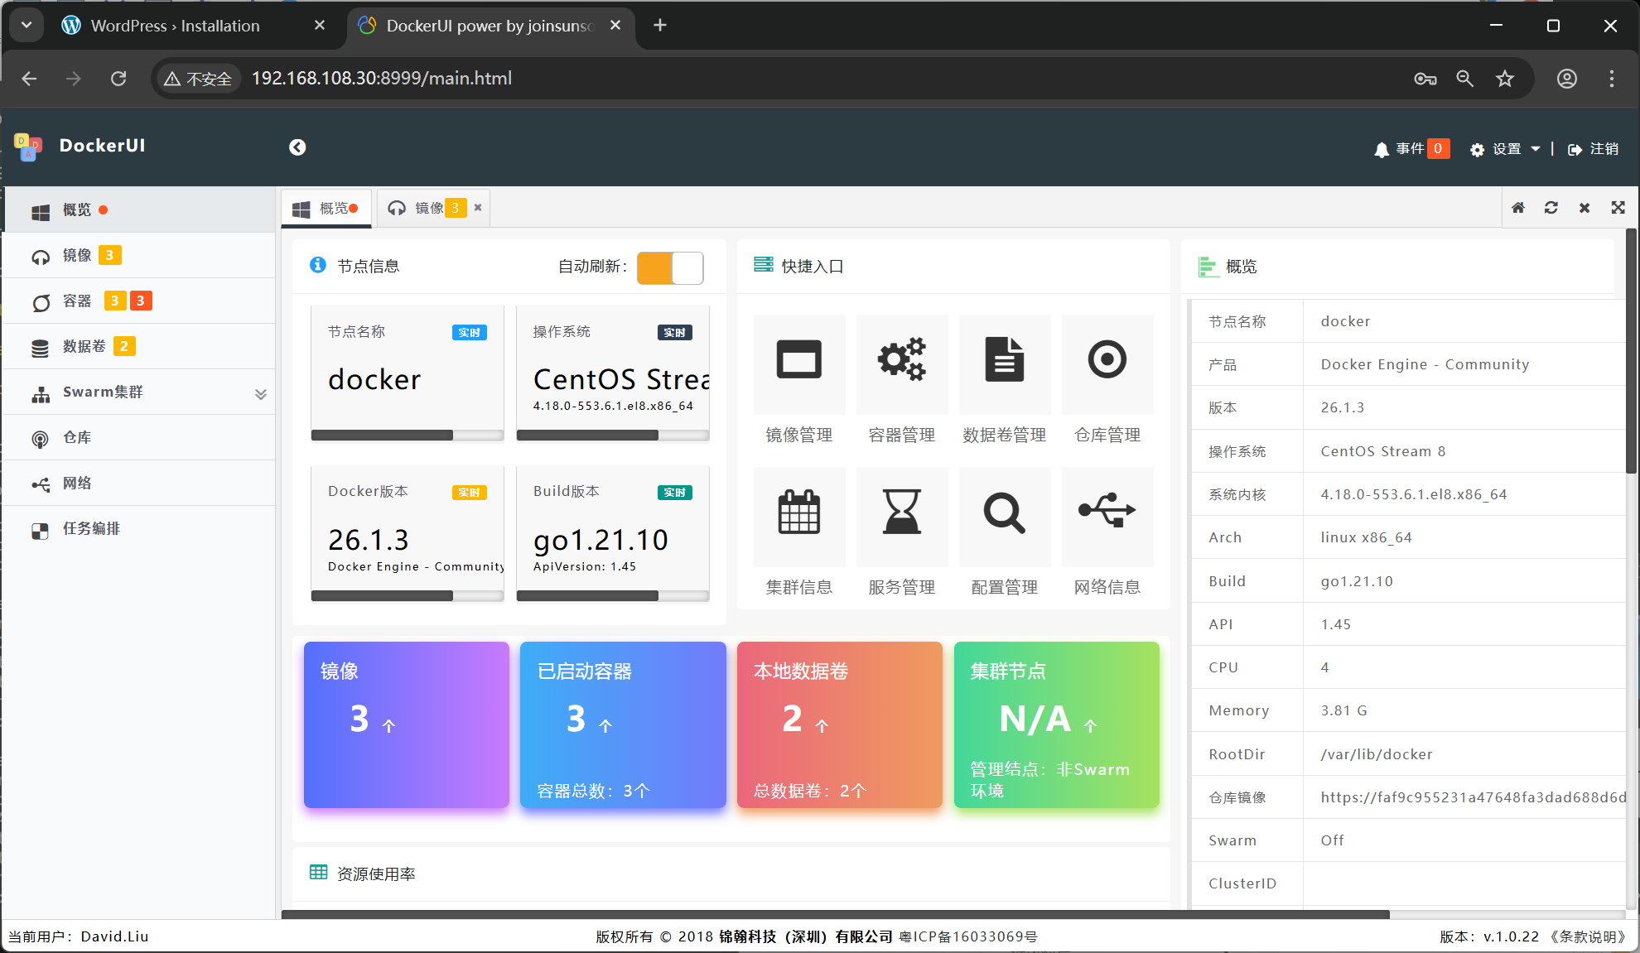The height and width of the screenshot is (953, 1640).
Task: Click the 仓库镜像 URL value
Action: click(1474, 797)
